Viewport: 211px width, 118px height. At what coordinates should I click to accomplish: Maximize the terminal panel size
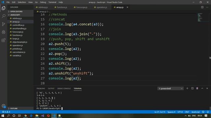click(202, 88)
